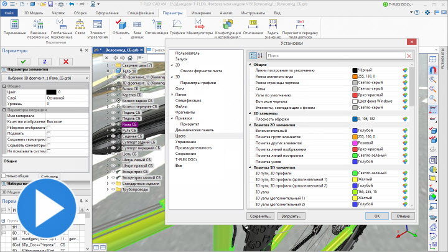Confirm settings with the OK button
Screen dimensions: 448x252
tap(377, 216)
